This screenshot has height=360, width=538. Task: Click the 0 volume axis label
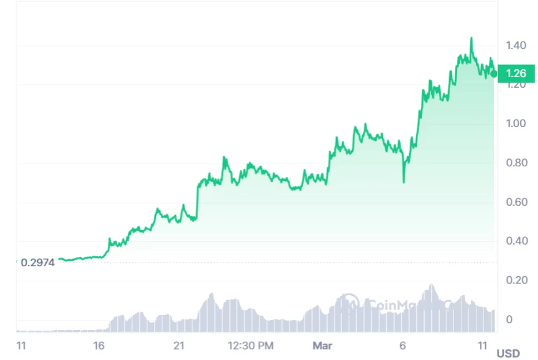click(509, 320)
